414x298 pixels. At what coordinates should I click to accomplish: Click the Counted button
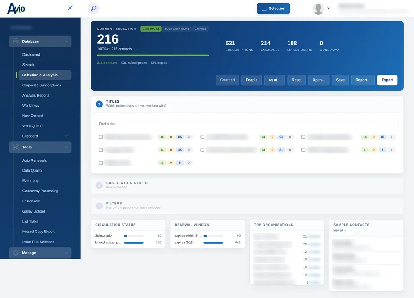click(x=227, y=80)
